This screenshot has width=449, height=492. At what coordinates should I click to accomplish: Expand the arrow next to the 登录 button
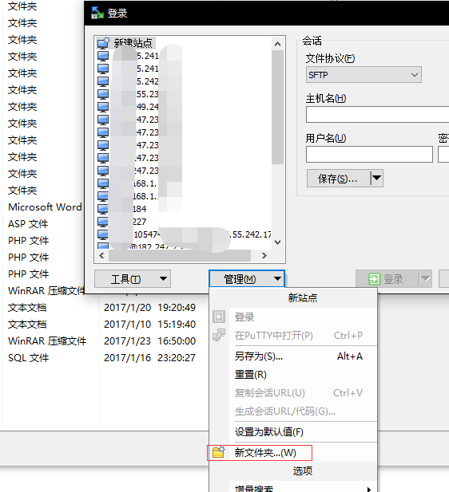[x=425, y=278]
